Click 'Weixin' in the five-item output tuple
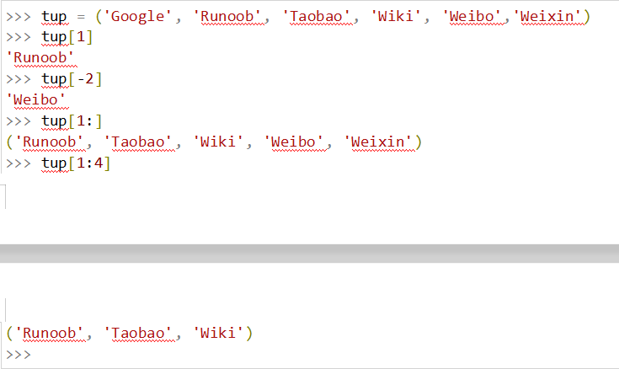The width and height of the screenshot is (619, 369). click(x=379, y=142)
